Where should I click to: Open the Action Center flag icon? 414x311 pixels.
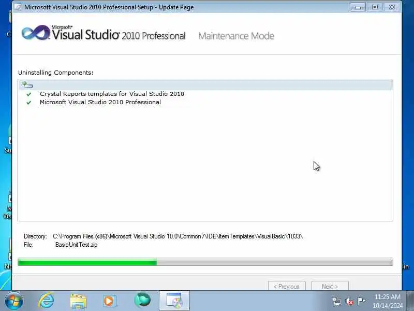pos(361,301)
